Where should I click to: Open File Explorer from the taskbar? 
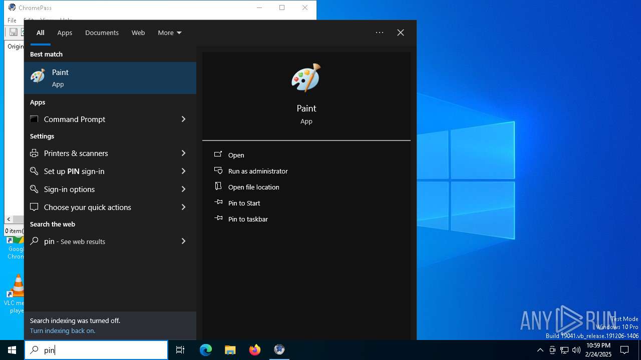(x=230, y=350)
